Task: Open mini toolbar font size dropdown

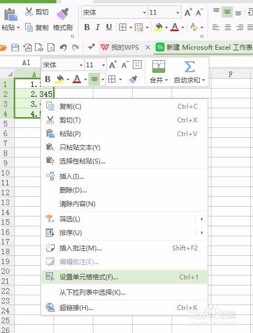Action: point(103,65)
